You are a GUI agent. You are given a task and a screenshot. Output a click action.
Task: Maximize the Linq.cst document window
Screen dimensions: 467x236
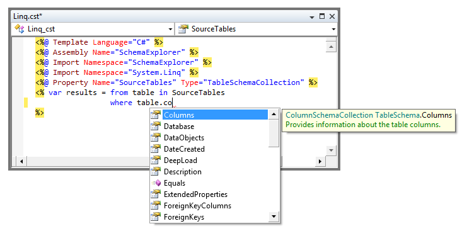click(x=322, y=16)
